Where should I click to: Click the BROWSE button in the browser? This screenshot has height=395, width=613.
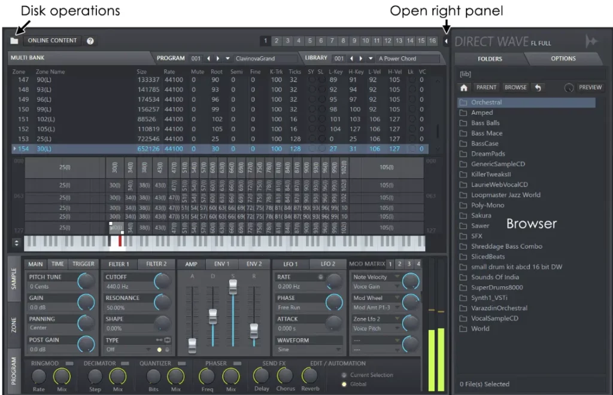(515, 87)
